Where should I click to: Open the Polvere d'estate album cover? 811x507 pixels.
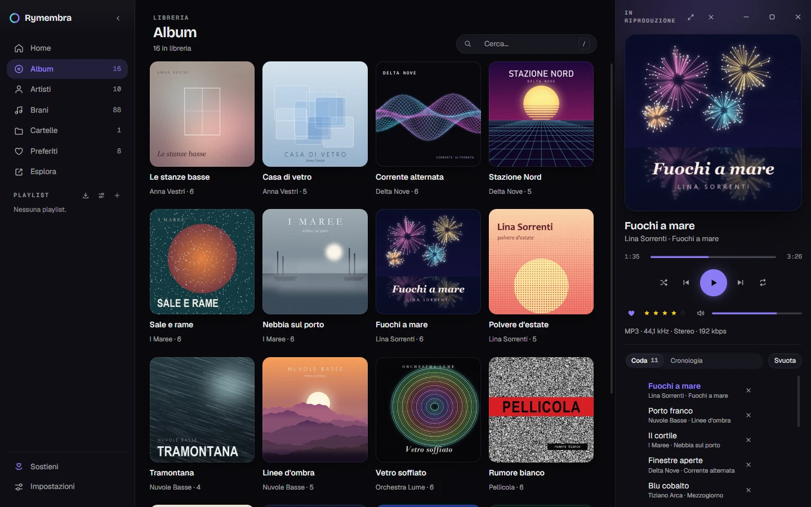(x=541, y=262)
